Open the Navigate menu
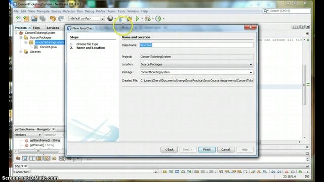This screenshot has height=182, width=324. click(x=43, y=11)
